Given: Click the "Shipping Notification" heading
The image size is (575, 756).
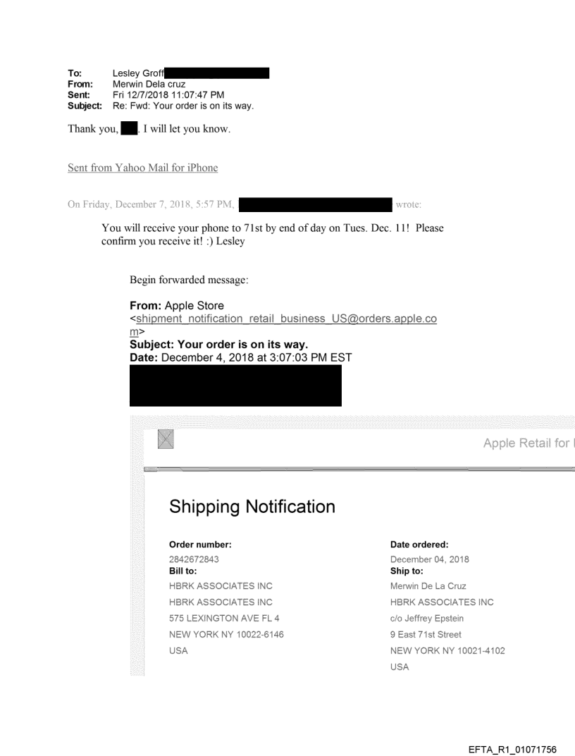Looking at the screenshot, I should (252, 506).
